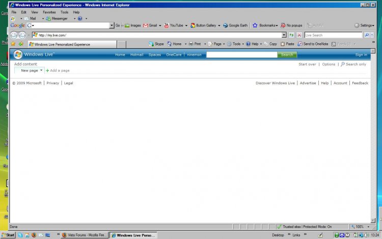Click in the Windows Live search field

point(241,55)
